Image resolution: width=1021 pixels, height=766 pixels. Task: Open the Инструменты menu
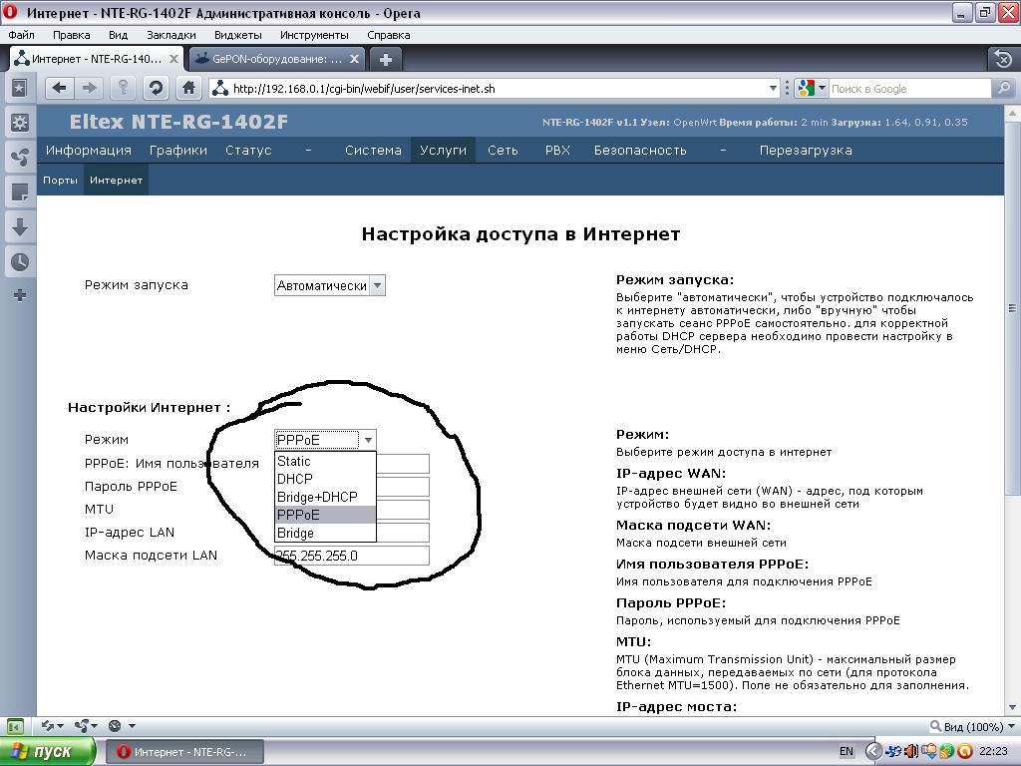(314, 35)
